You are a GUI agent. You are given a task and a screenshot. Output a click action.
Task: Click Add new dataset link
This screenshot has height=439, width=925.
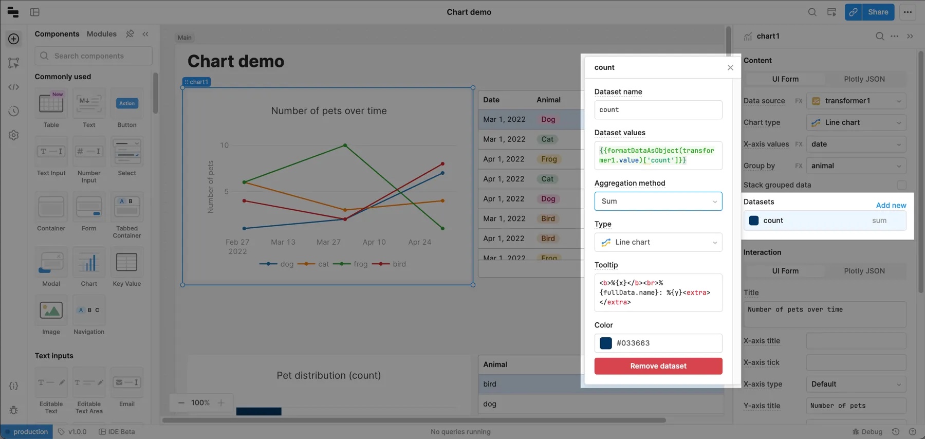click(x=891, y=205)
